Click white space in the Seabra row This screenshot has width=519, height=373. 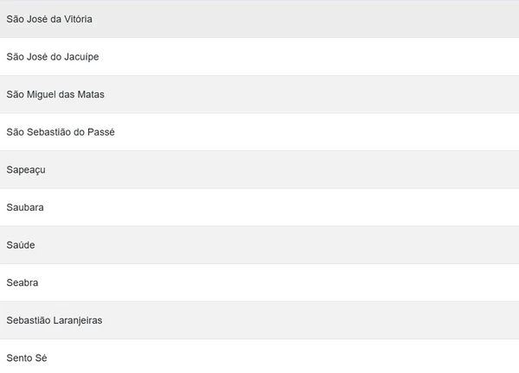(346, 282)
